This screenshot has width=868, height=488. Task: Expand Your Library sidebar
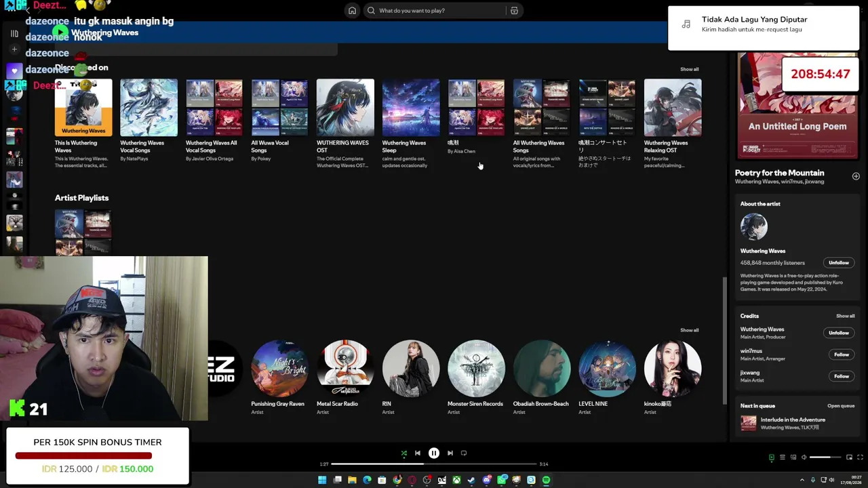[14, 33]
